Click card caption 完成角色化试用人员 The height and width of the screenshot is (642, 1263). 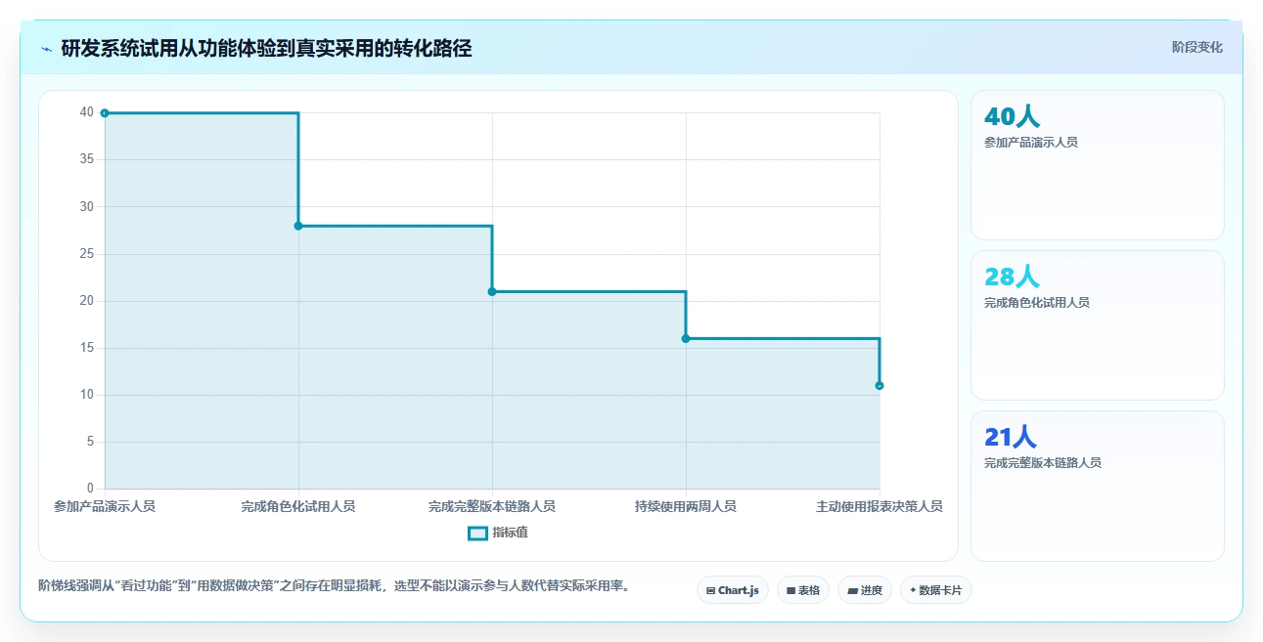tap(1037, 303)
